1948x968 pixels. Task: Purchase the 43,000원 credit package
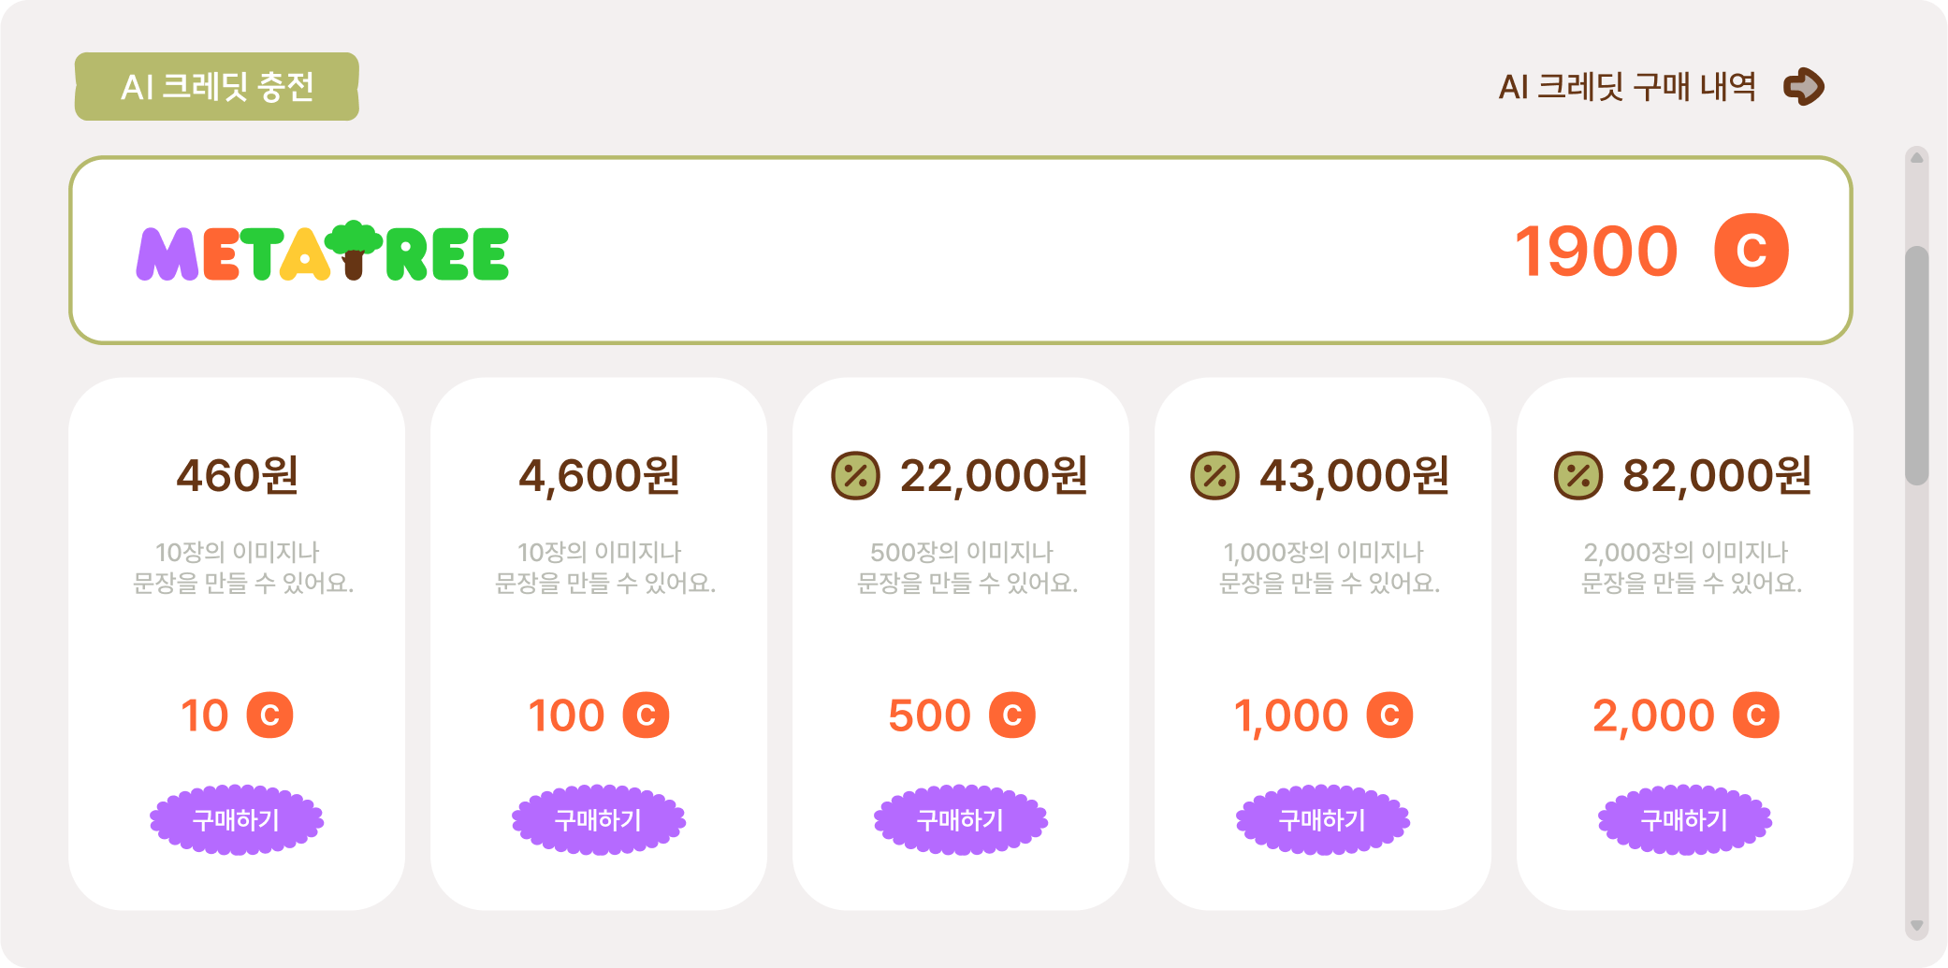pos(1322,820)
